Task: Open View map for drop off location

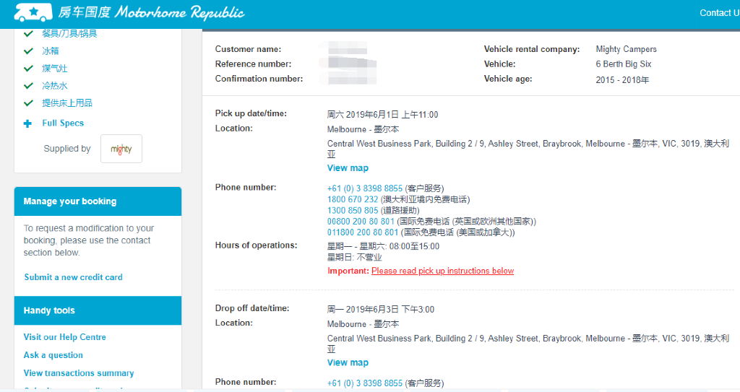Action: pyautogui.click(x=348, y=363)
